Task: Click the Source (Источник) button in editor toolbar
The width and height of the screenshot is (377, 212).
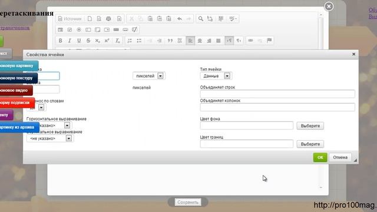Action: click(x=70, y=19)
